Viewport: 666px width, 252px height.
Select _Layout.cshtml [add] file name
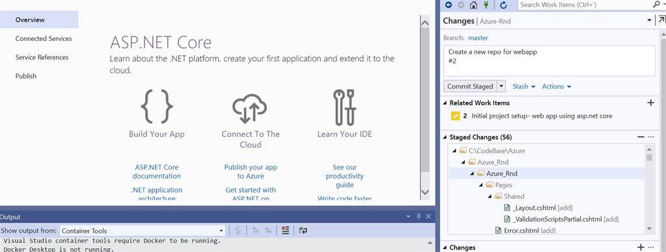[543, 208]
